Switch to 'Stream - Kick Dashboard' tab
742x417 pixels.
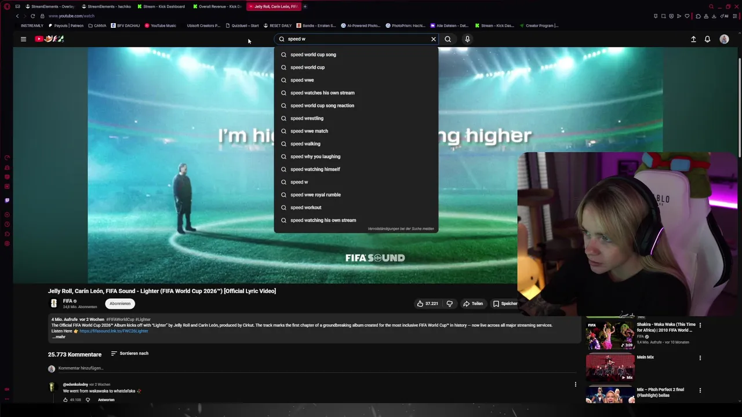(x=163, y=6)
